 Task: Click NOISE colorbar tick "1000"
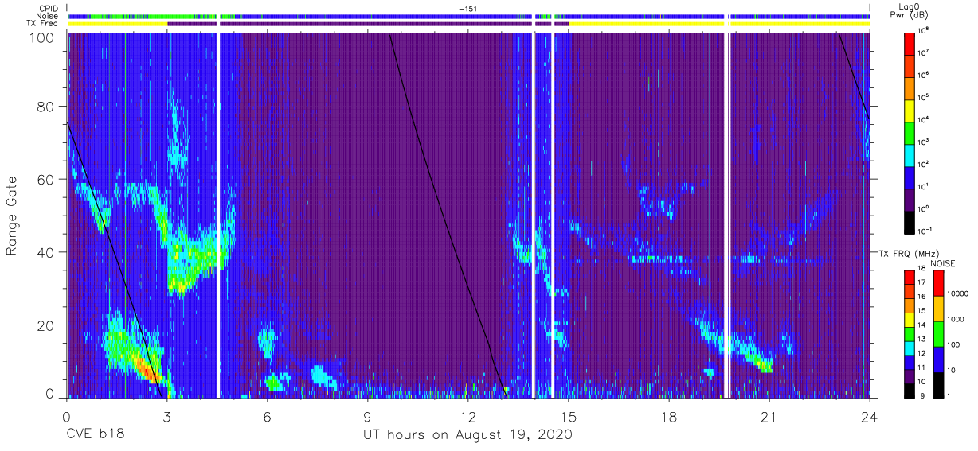click(955, 318)
